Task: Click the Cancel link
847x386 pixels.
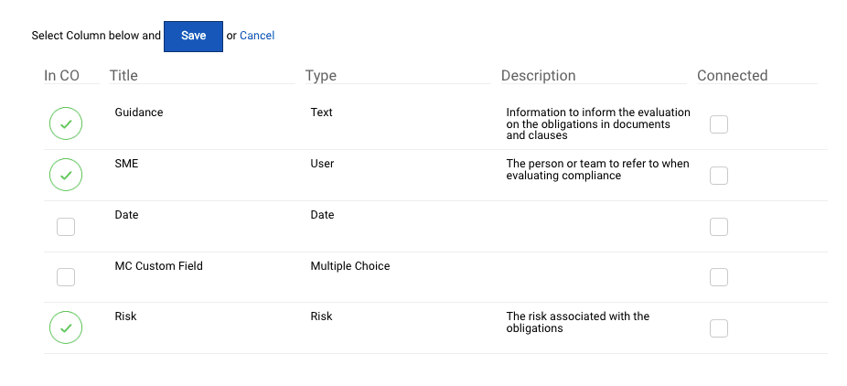Action: (x=257, y=36)
